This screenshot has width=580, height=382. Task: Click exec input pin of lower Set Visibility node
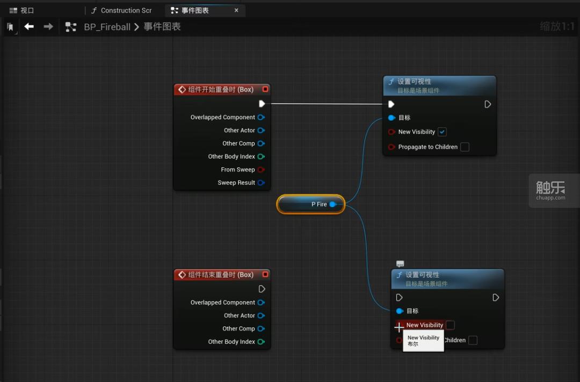399,298
